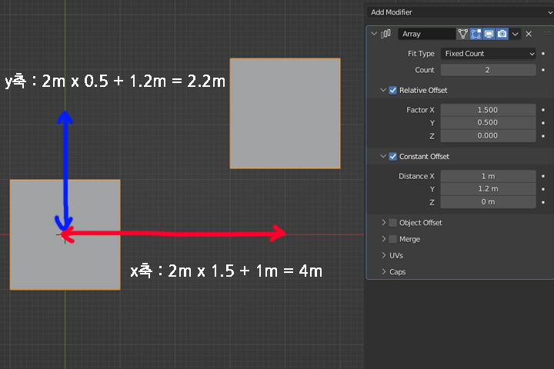Image resolution: width=554 pixels, height=369 pixels.
Task: Expand the Caps section
Action: click(x=384, y=271)
